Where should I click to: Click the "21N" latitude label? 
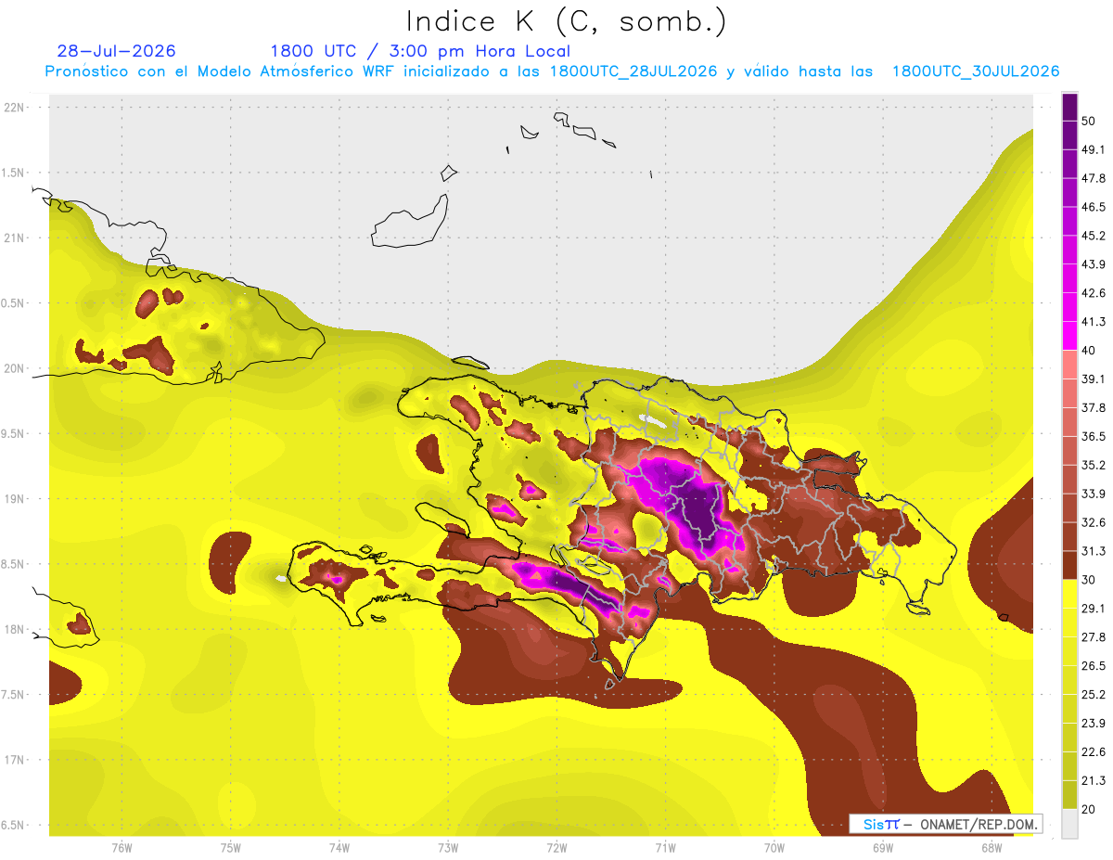point(14,237)
